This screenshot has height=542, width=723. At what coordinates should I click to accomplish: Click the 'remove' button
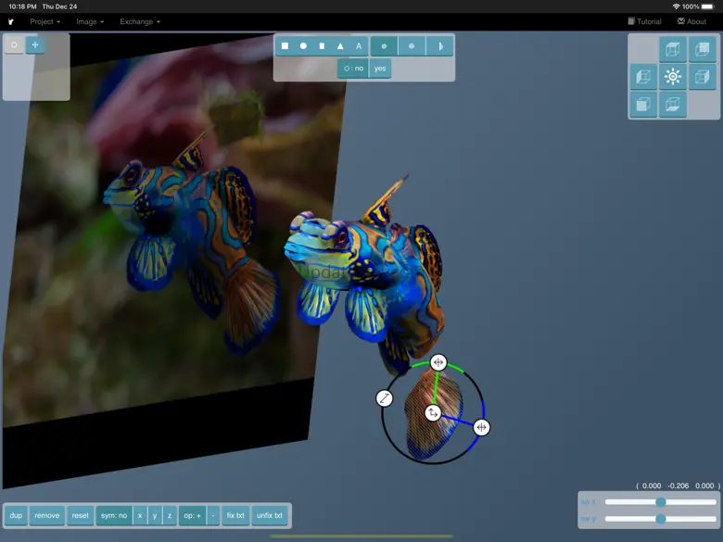[x=47, y=515]
